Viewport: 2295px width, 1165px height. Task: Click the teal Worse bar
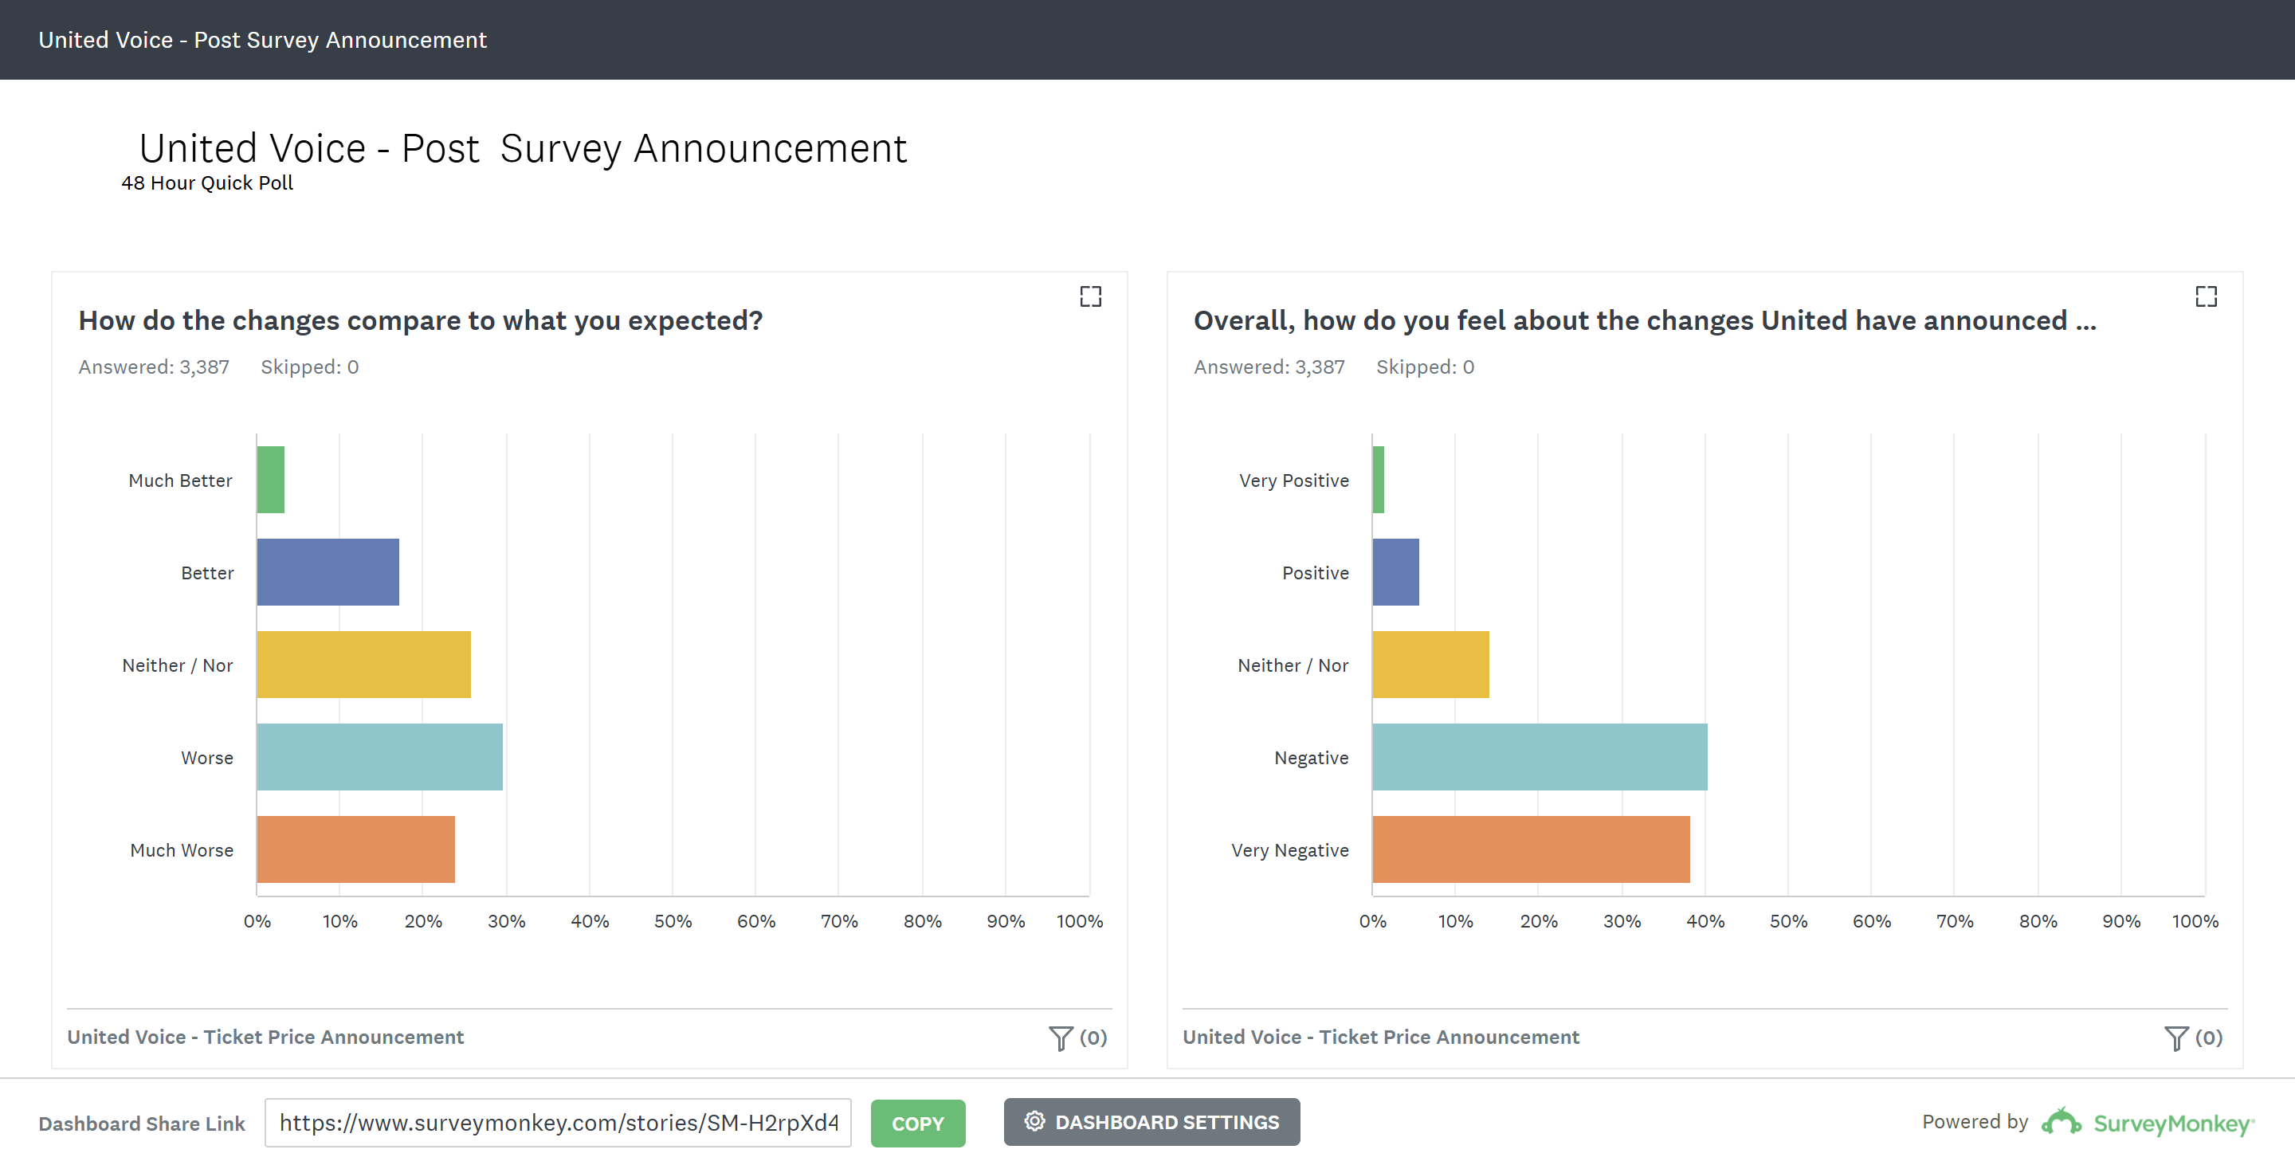tap(379, 757)
